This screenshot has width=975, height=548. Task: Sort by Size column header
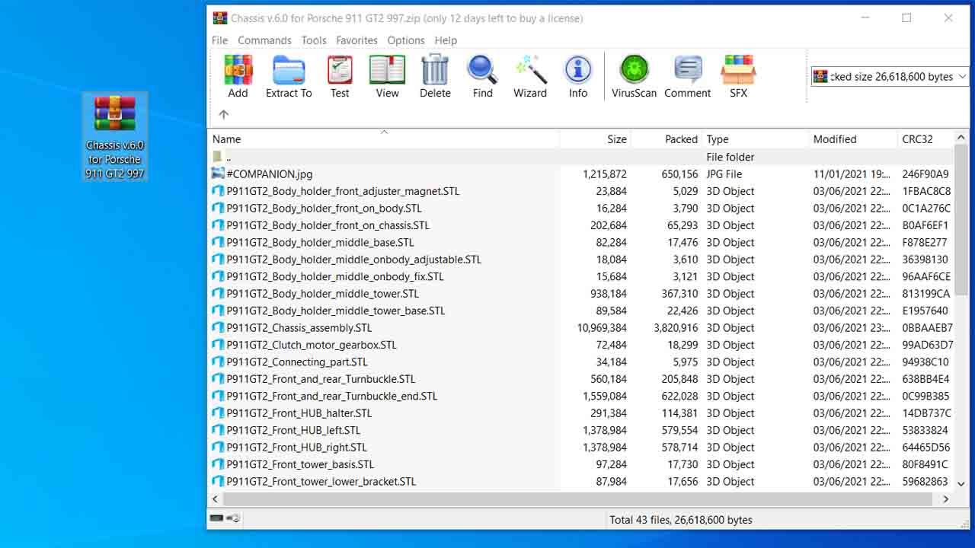[596, 139]
